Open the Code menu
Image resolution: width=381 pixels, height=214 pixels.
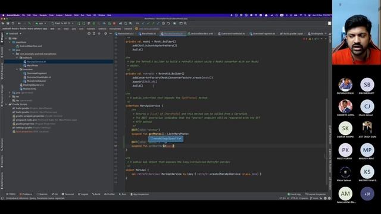(51, 15)
